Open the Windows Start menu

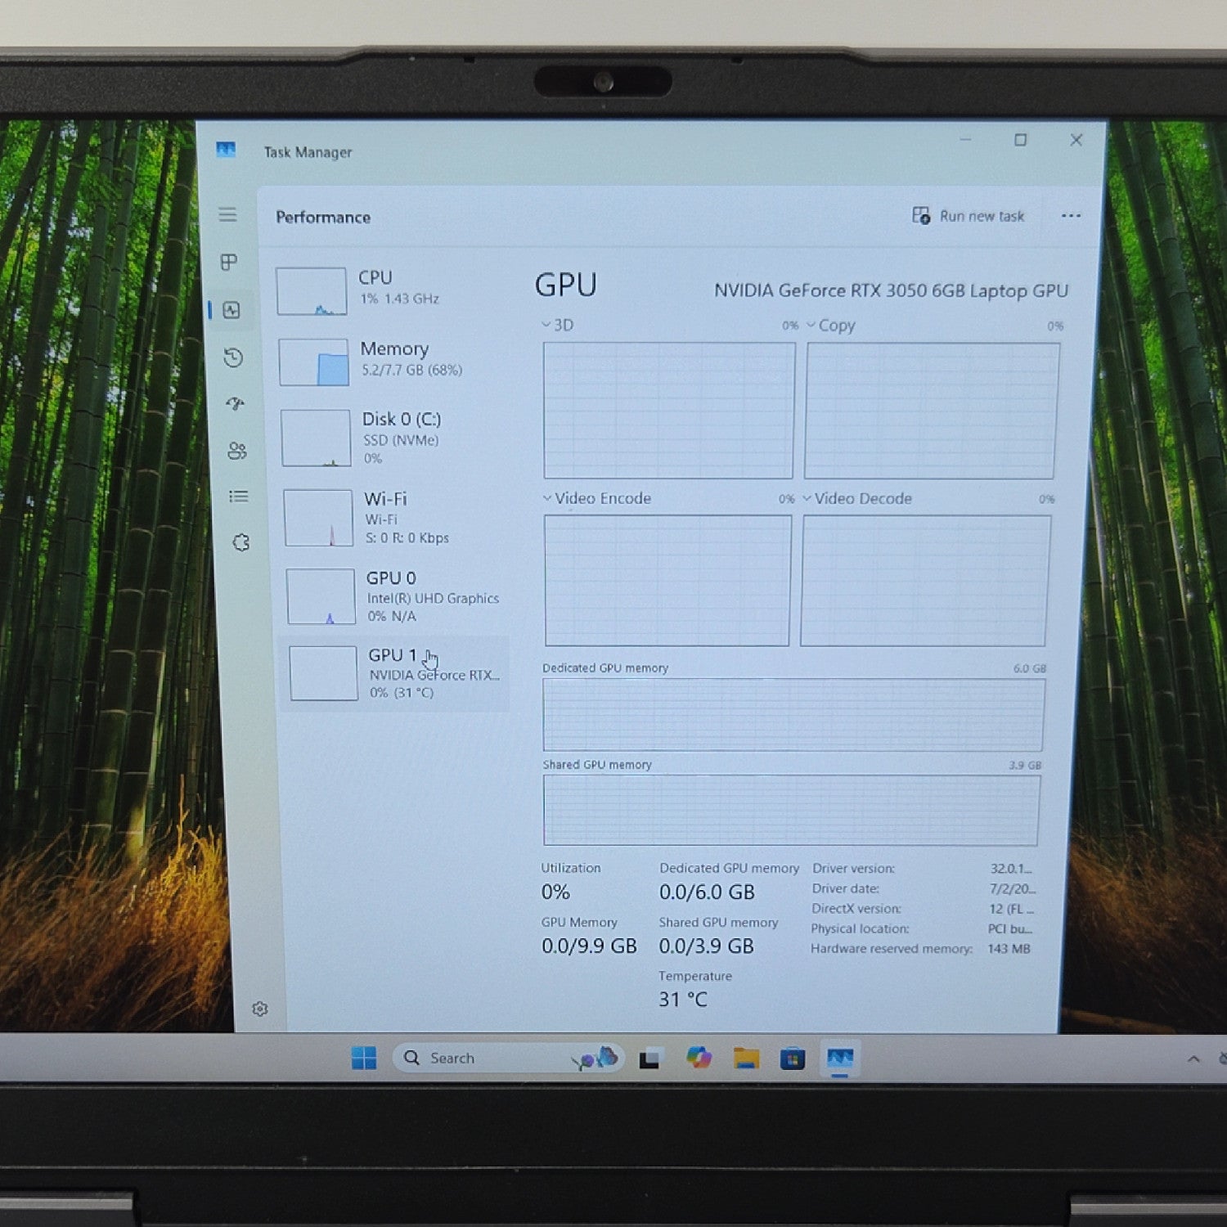click(x=364, y=1058)
